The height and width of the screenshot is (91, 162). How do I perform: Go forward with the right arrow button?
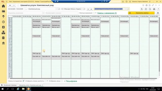(14, 5)
